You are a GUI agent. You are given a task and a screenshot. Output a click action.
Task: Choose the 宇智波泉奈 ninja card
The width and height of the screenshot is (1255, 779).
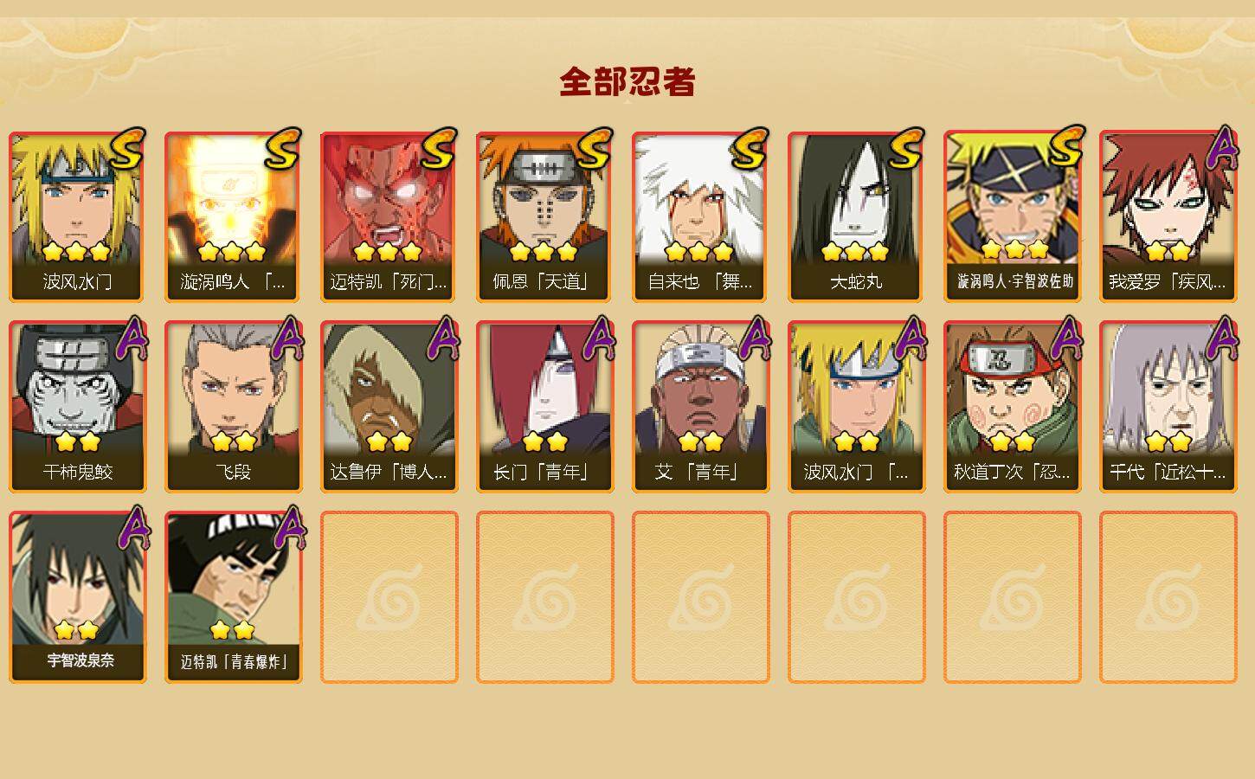pyautogui.click(x=78, y=597)
